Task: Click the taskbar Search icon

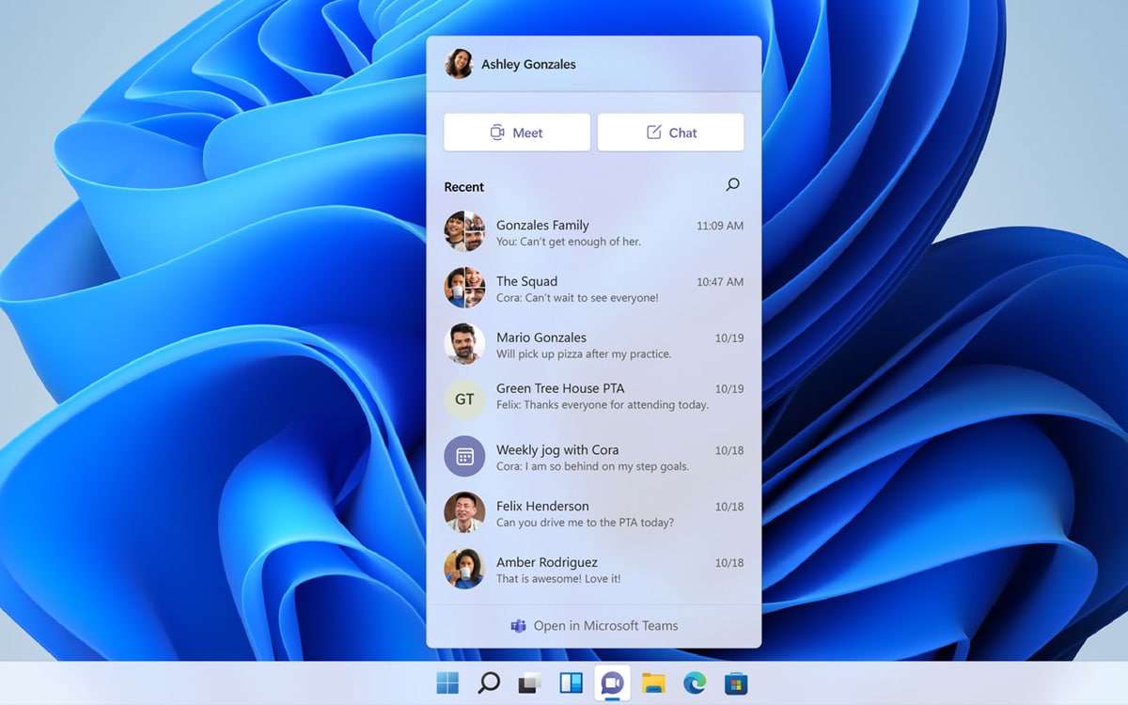Action: (489, 682)
